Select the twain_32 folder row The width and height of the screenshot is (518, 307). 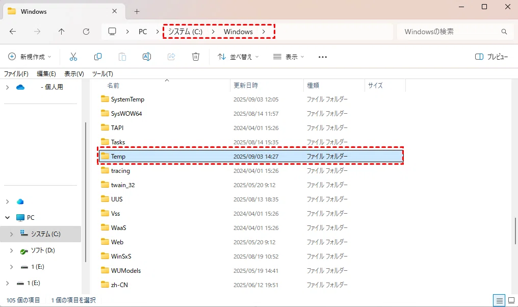[x=251, y=185]
